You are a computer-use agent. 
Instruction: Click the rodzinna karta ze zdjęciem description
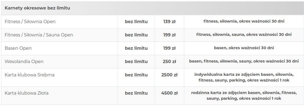(x=244, y=95)
